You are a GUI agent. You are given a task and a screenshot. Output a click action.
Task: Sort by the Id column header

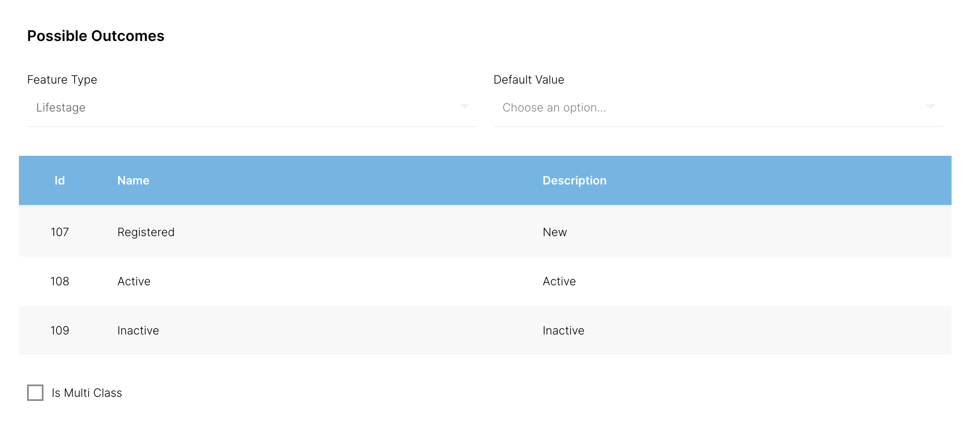click(x=60, y=180)
